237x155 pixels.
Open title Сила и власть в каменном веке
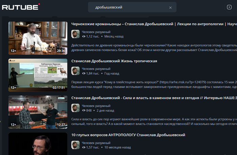(154, 98)
